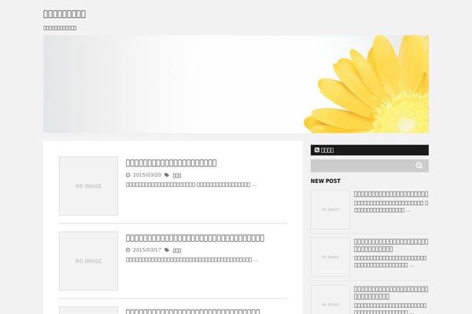
Task: Click the clock icon before 2015/03/17
Action: coord(128,250)
